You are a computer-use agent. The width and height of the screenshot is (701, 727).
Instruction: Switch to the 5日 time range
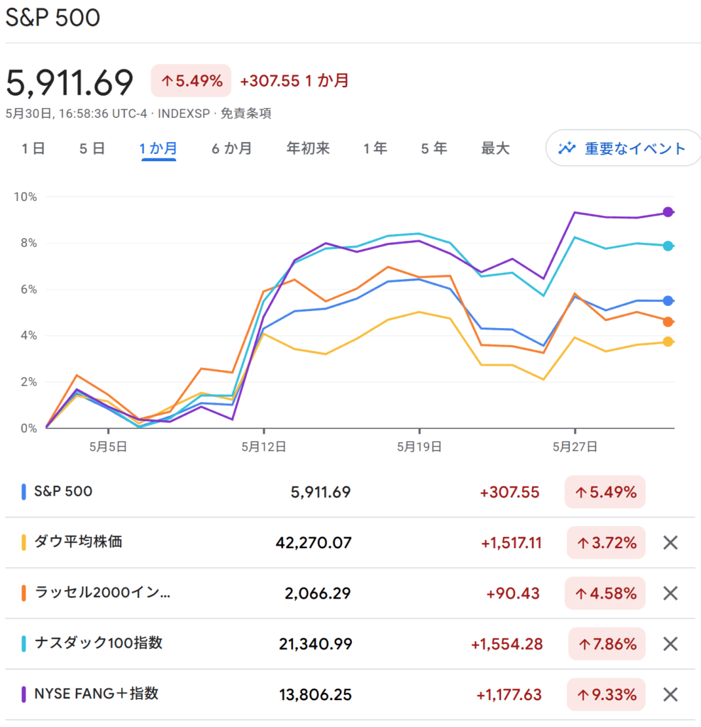click(x=92, y=148)
